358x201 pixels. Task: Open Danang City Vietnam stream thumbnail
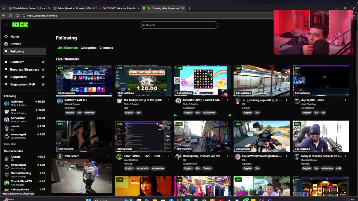[x=202, y=137]
